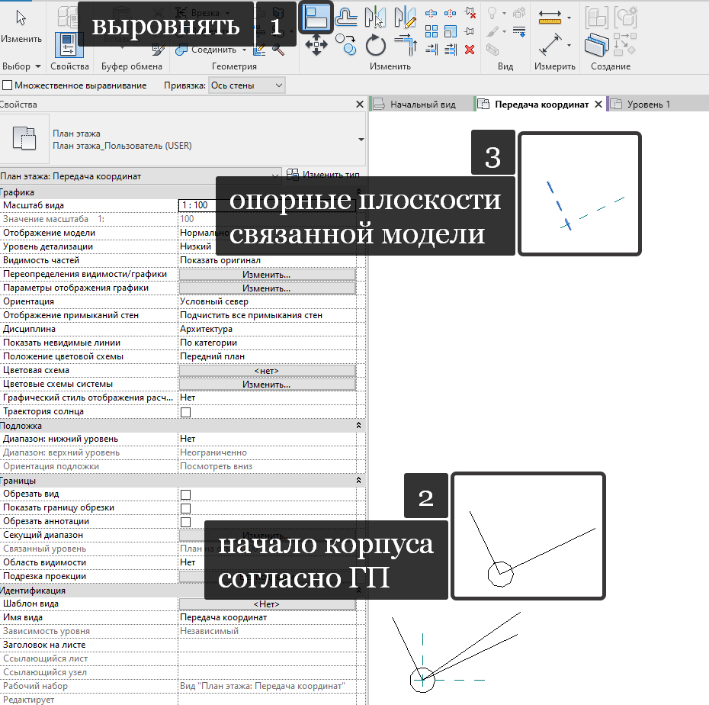Select the Align tool in the ribbon
The height and width of the screenshot is (705, 709).
(x=316, y=18)
